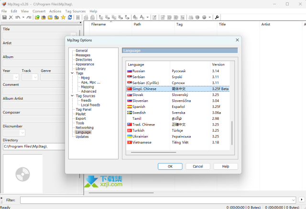Open the File menu
Image resolution: width=306 pixels, height=209 pixels.
coord(4,11)
